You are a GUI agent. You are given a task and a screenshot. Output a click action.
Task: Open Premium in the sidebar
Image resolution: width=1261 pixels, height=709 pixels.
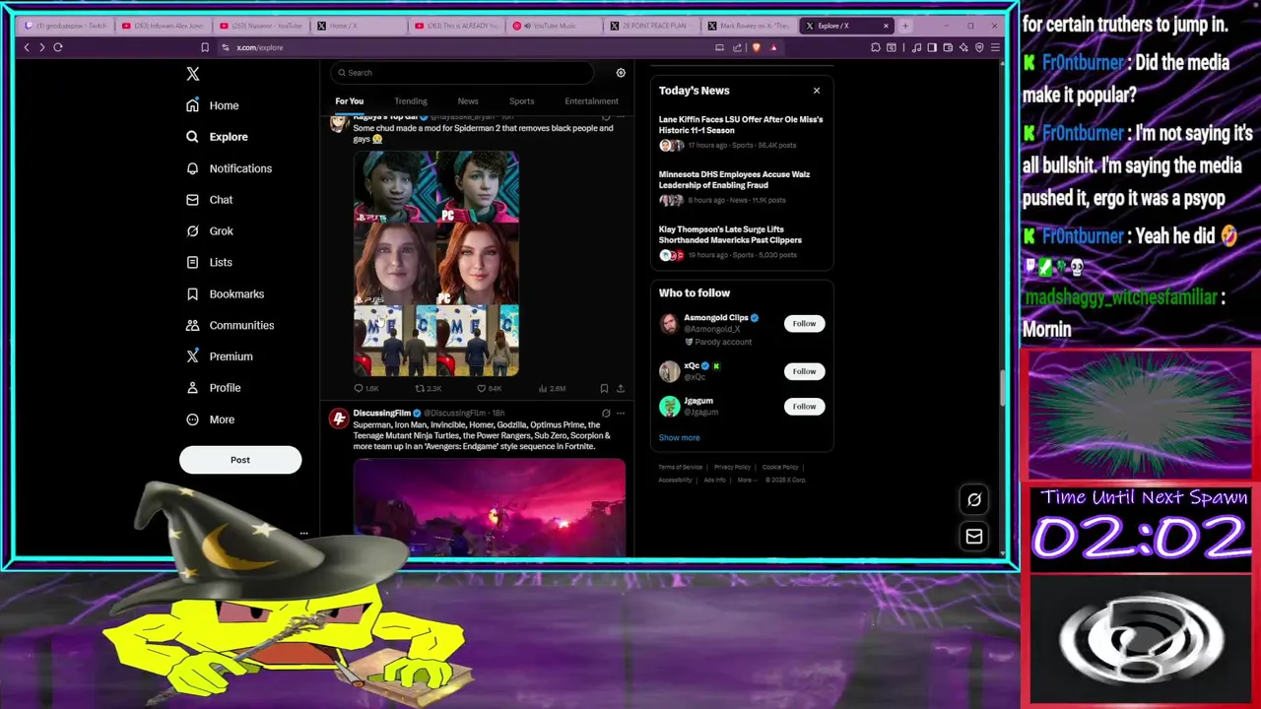coord(219,356)
